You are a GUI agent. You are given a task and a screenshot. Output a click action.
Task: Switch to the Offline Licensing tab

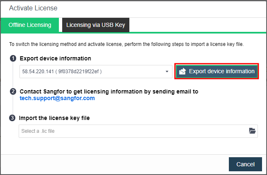[30, 25]
